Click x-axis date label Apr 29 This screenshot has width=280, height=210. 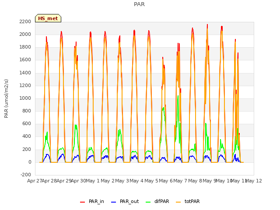[64, 181]
